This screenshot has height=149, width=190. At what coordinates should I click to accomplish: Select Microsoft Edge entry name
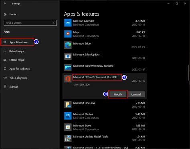[82, 43]
